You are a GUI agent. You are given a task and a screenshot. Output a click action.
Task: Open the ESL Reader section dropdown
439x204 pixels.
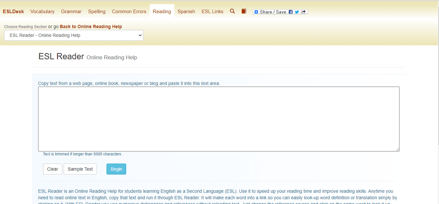pyautogui.click(x=74, y=35)
